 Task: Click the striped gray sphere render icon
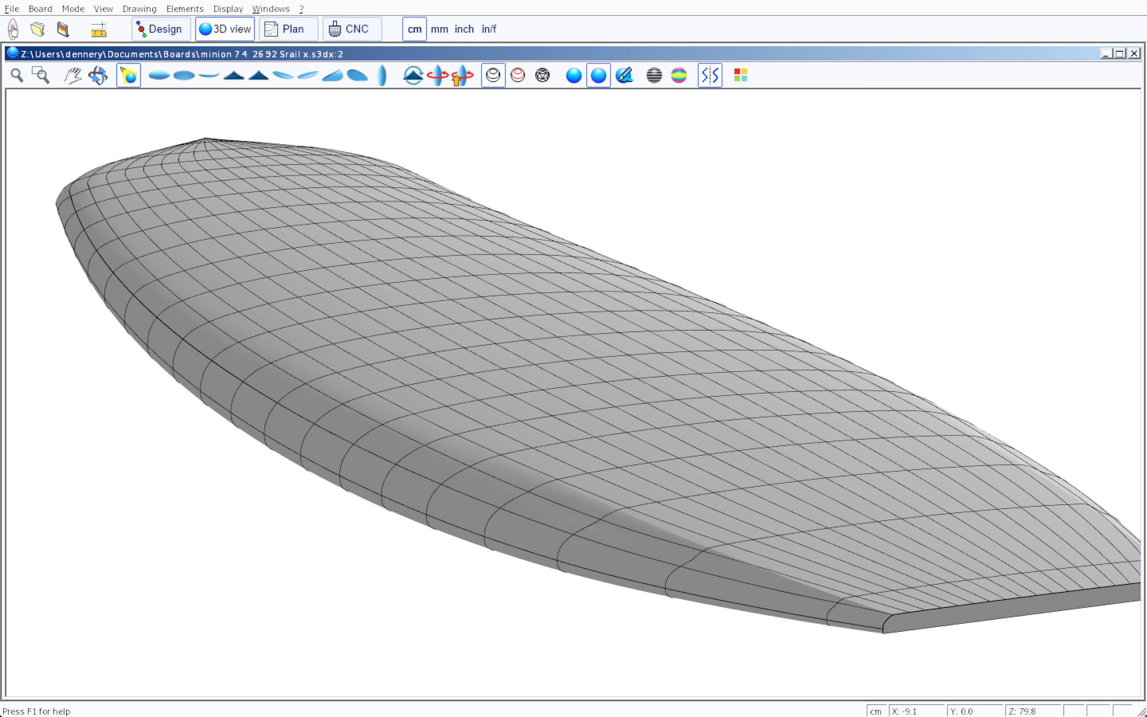(654, 75)
